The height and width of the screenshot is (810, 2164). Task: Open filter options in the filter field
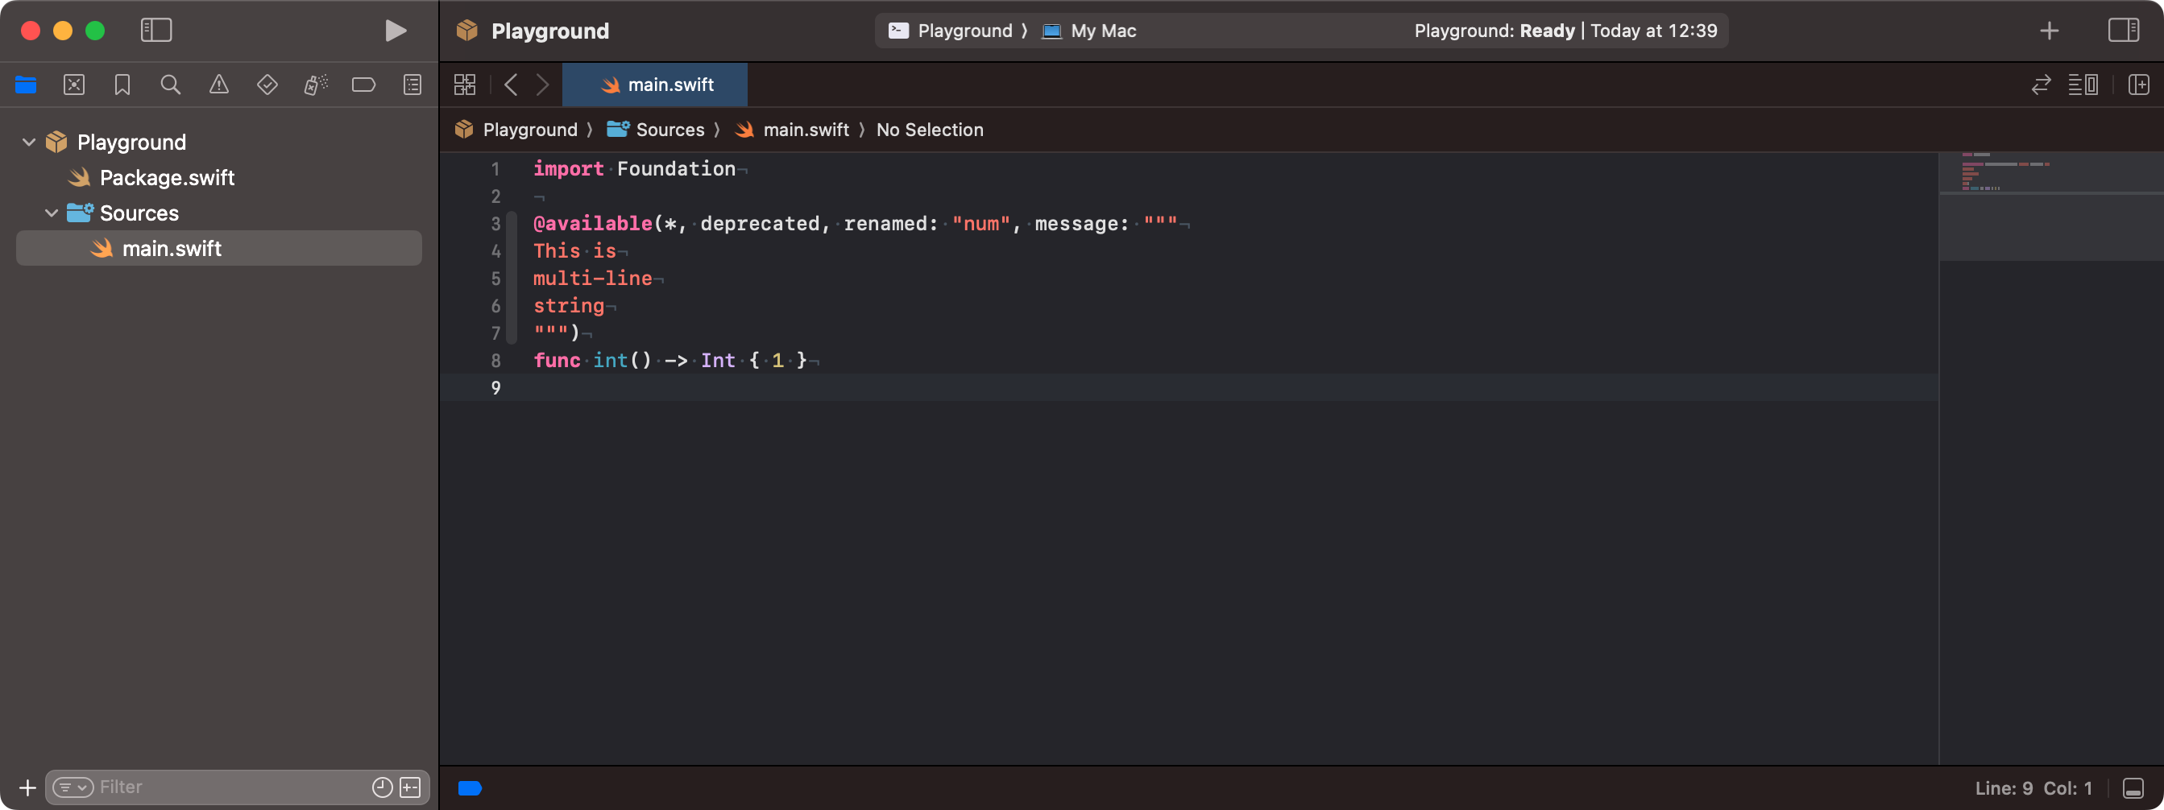tap(72, 787)
